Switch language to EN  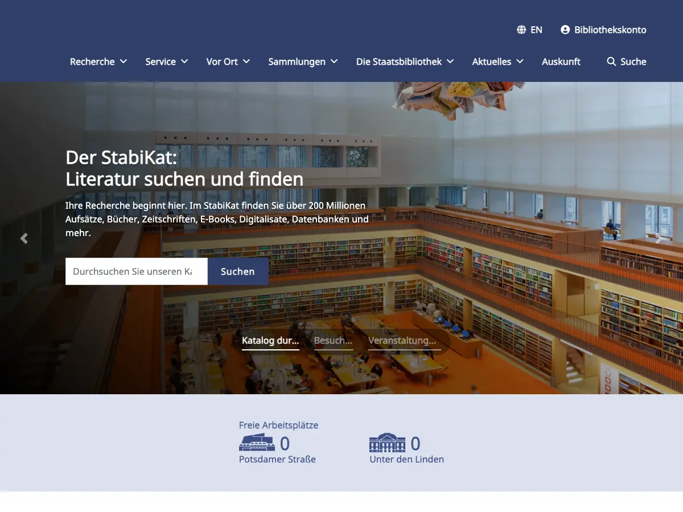click(x=537, y=30)
